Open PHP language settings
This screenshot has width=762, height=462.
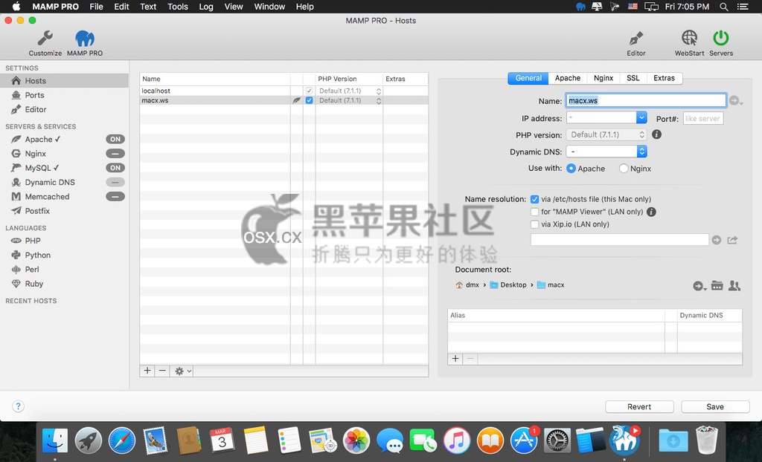coord(33,241)
